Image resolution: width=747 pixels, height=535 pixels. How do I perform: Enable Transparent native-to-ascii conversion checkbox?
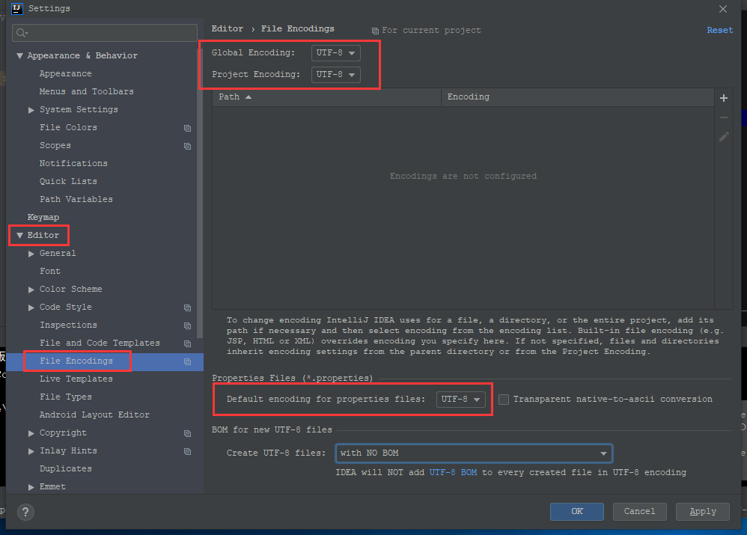click(x=504, y=400)
